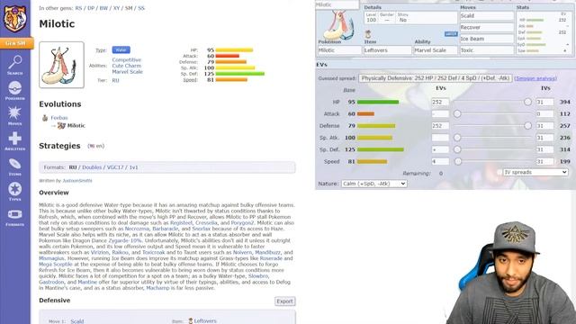Open author JustoonSmitts profile link
The height and width of the screenshot is (324, 576).
77,181
